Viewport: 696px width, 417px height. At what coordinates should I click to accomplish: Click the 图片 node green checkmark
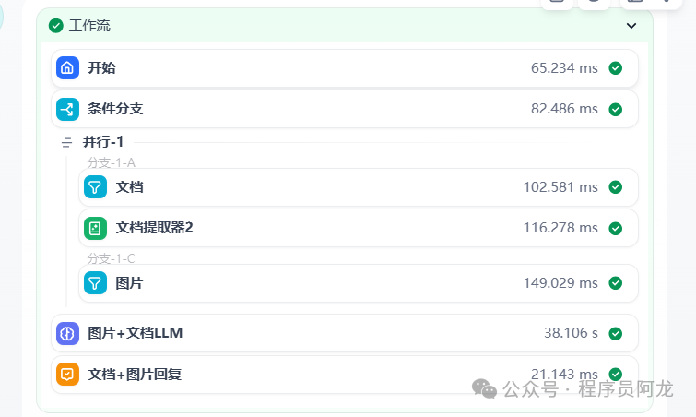click(616, 283)
